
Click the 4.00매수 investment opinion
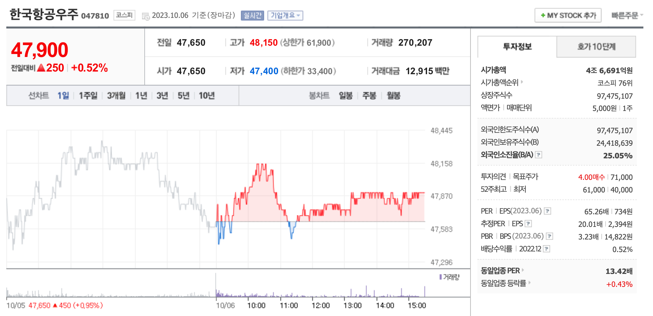click(x=592, y=177)
